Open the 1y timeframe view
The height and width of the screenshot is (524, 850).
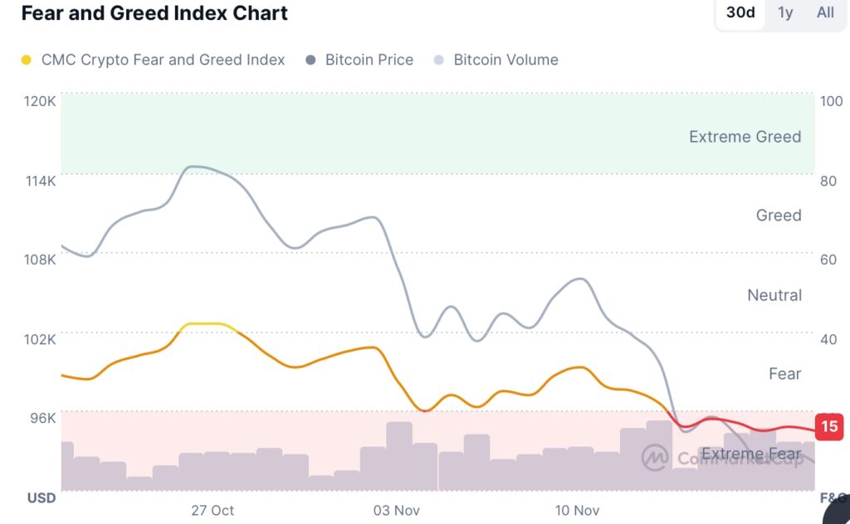[784, 12]
